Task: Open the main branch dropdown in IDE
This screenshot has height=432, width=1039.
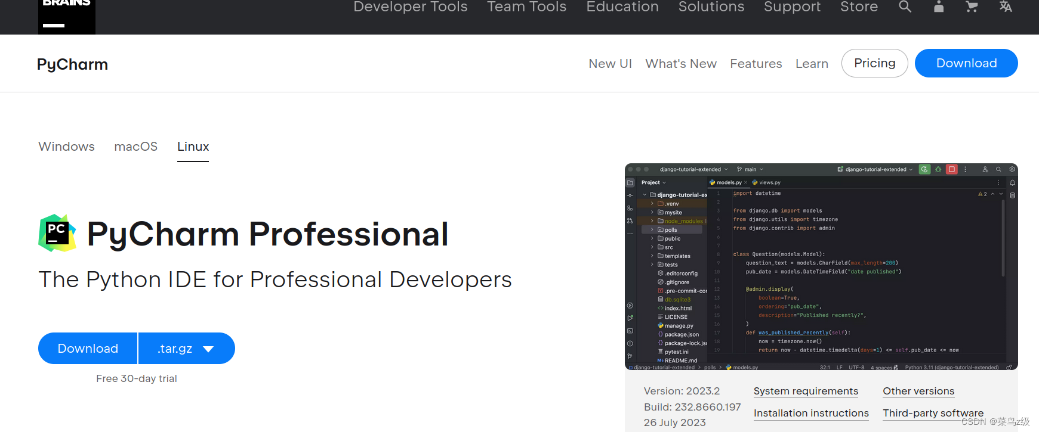Action: pos(750,169)
